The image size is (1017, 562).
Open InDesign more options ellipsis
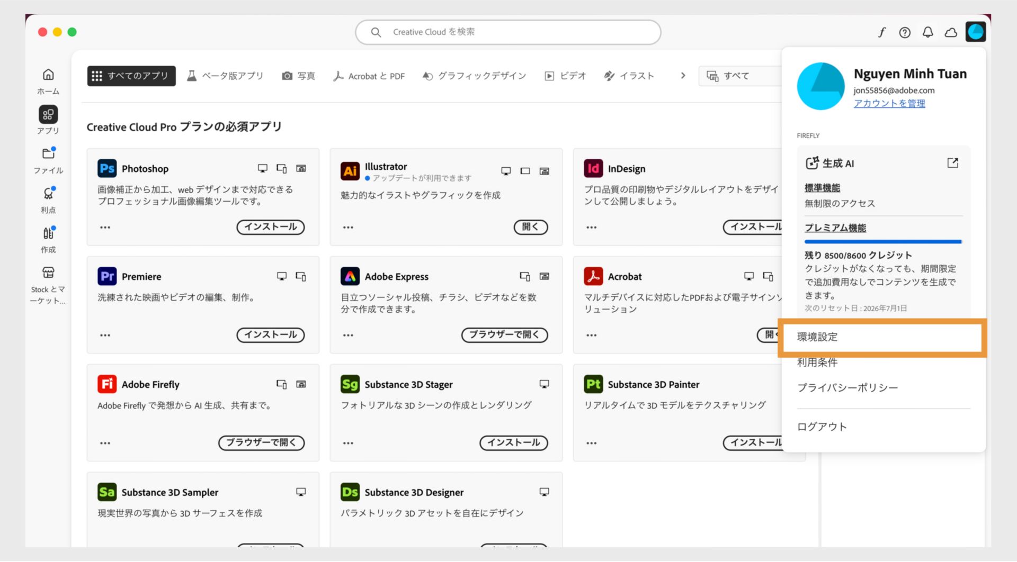(592, 228)
